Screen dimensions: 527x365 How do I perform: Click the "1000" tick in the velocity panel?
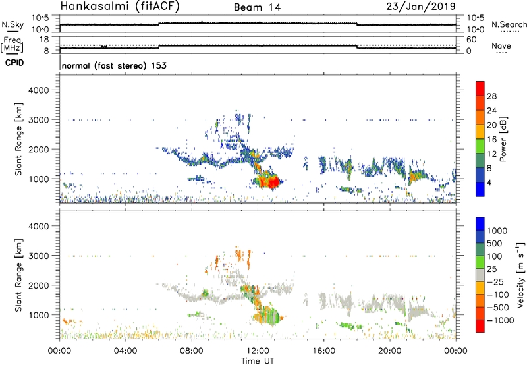38,315
